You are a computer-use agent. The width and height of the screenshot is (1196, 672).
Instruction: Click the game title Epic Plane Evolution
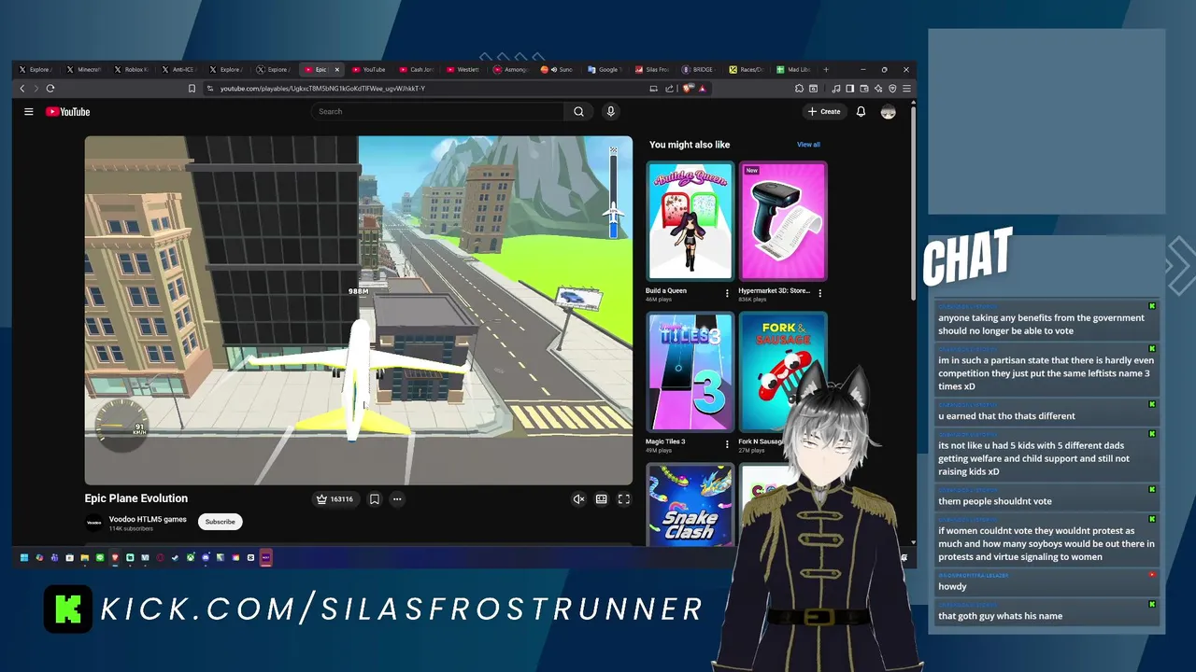pyautogui.click(x=136, y=498)
